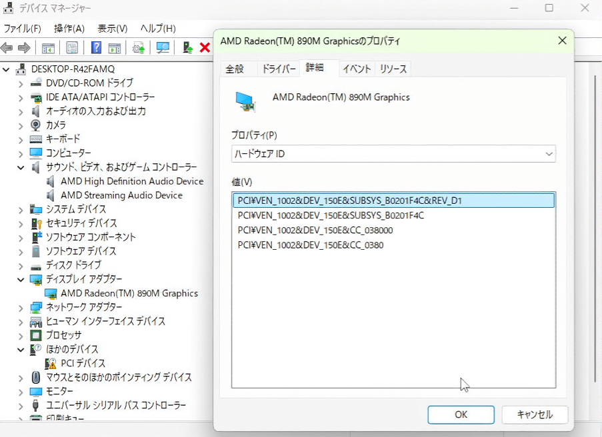Click the gear update driver toolbar icon
The width and height of the screenshot is (602, 437).
[x=138, y=48]
